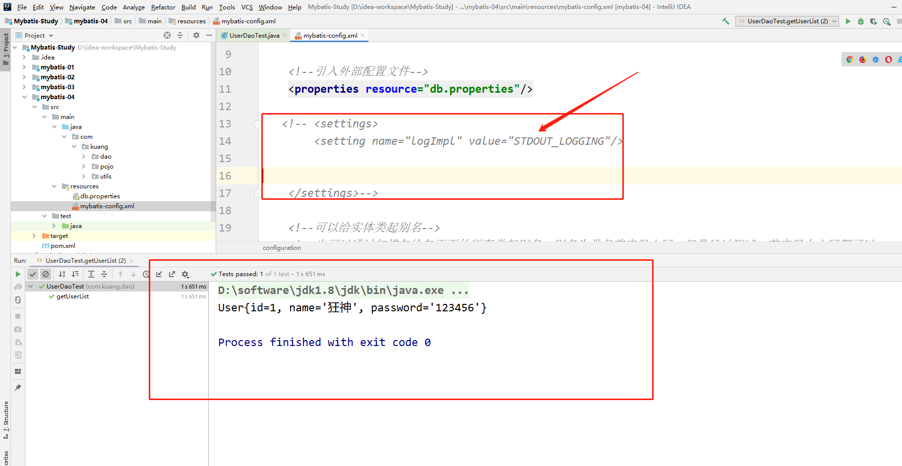902x466 pixels.
Task: Collapse the resources folder
Action: point(54,186)
